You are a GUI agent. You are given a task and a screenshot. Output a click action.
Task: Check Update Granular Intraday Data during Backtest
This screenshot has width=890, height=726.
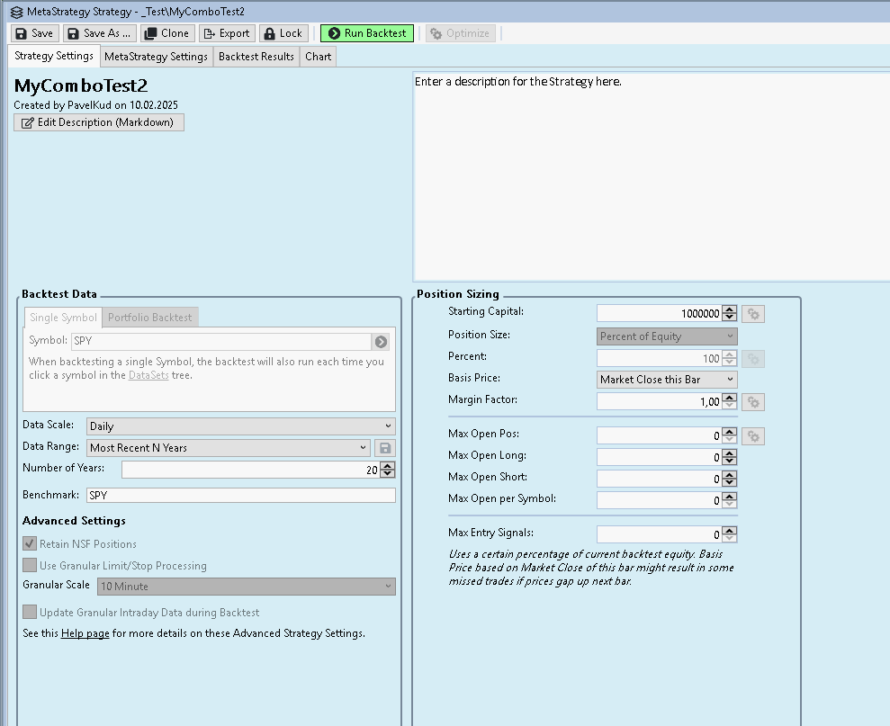coord(30,613)
